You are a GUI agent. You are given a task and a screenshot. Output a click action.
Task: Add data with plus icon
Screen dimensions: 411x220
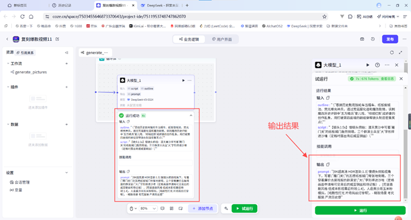coord(67,125)
